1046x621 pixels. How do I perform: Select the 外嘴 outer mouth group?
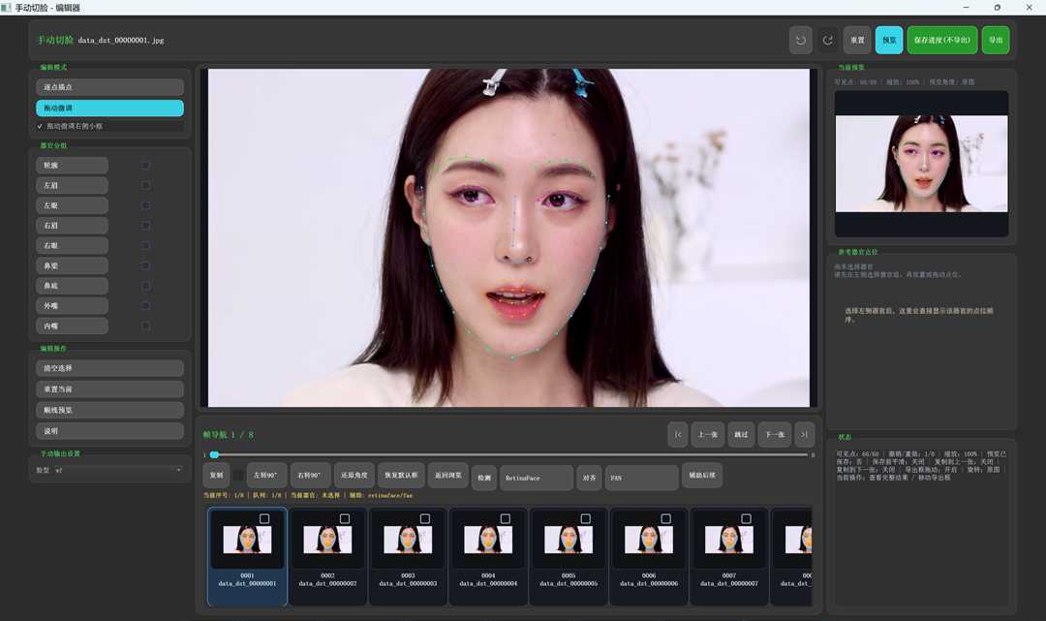72,305
